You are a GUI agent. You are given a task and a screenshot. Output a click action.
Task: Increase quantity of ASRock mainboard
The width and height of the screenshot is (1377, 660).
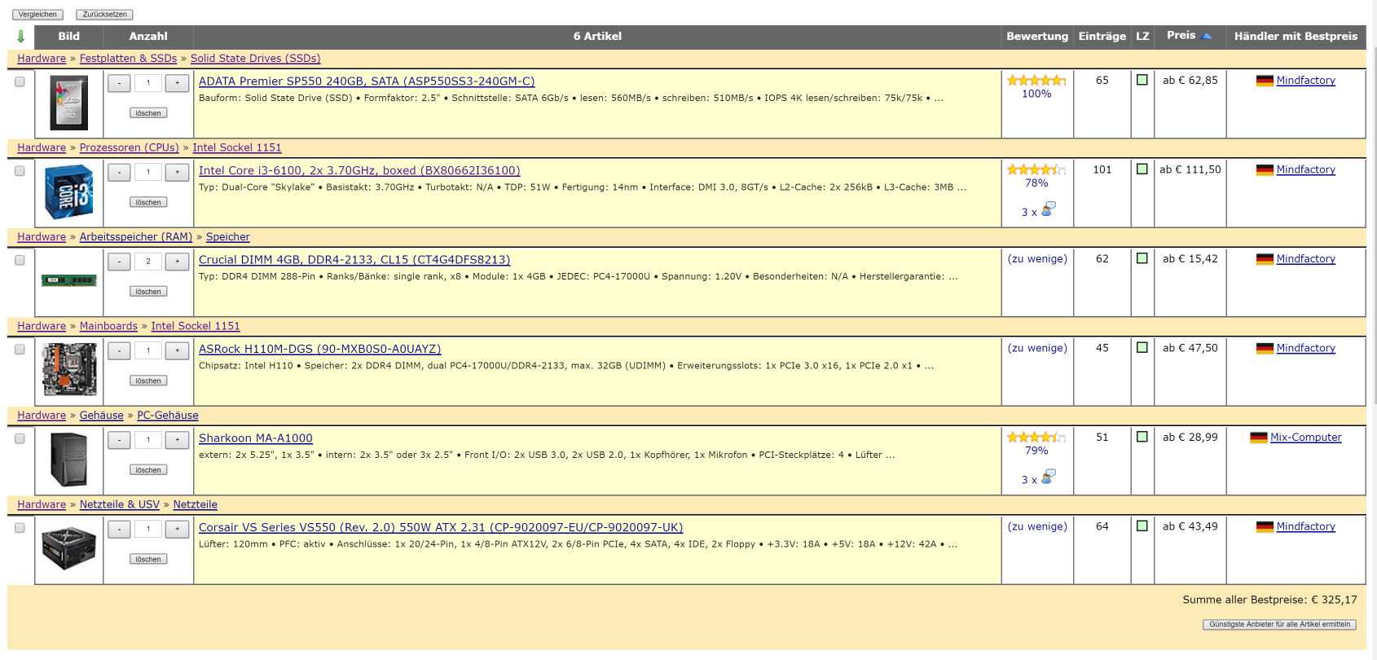pyautogui.click(x=177, y=350)
